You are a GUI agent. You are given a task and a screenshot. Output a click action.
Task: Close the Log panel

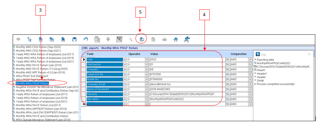(x=309, y=54)
